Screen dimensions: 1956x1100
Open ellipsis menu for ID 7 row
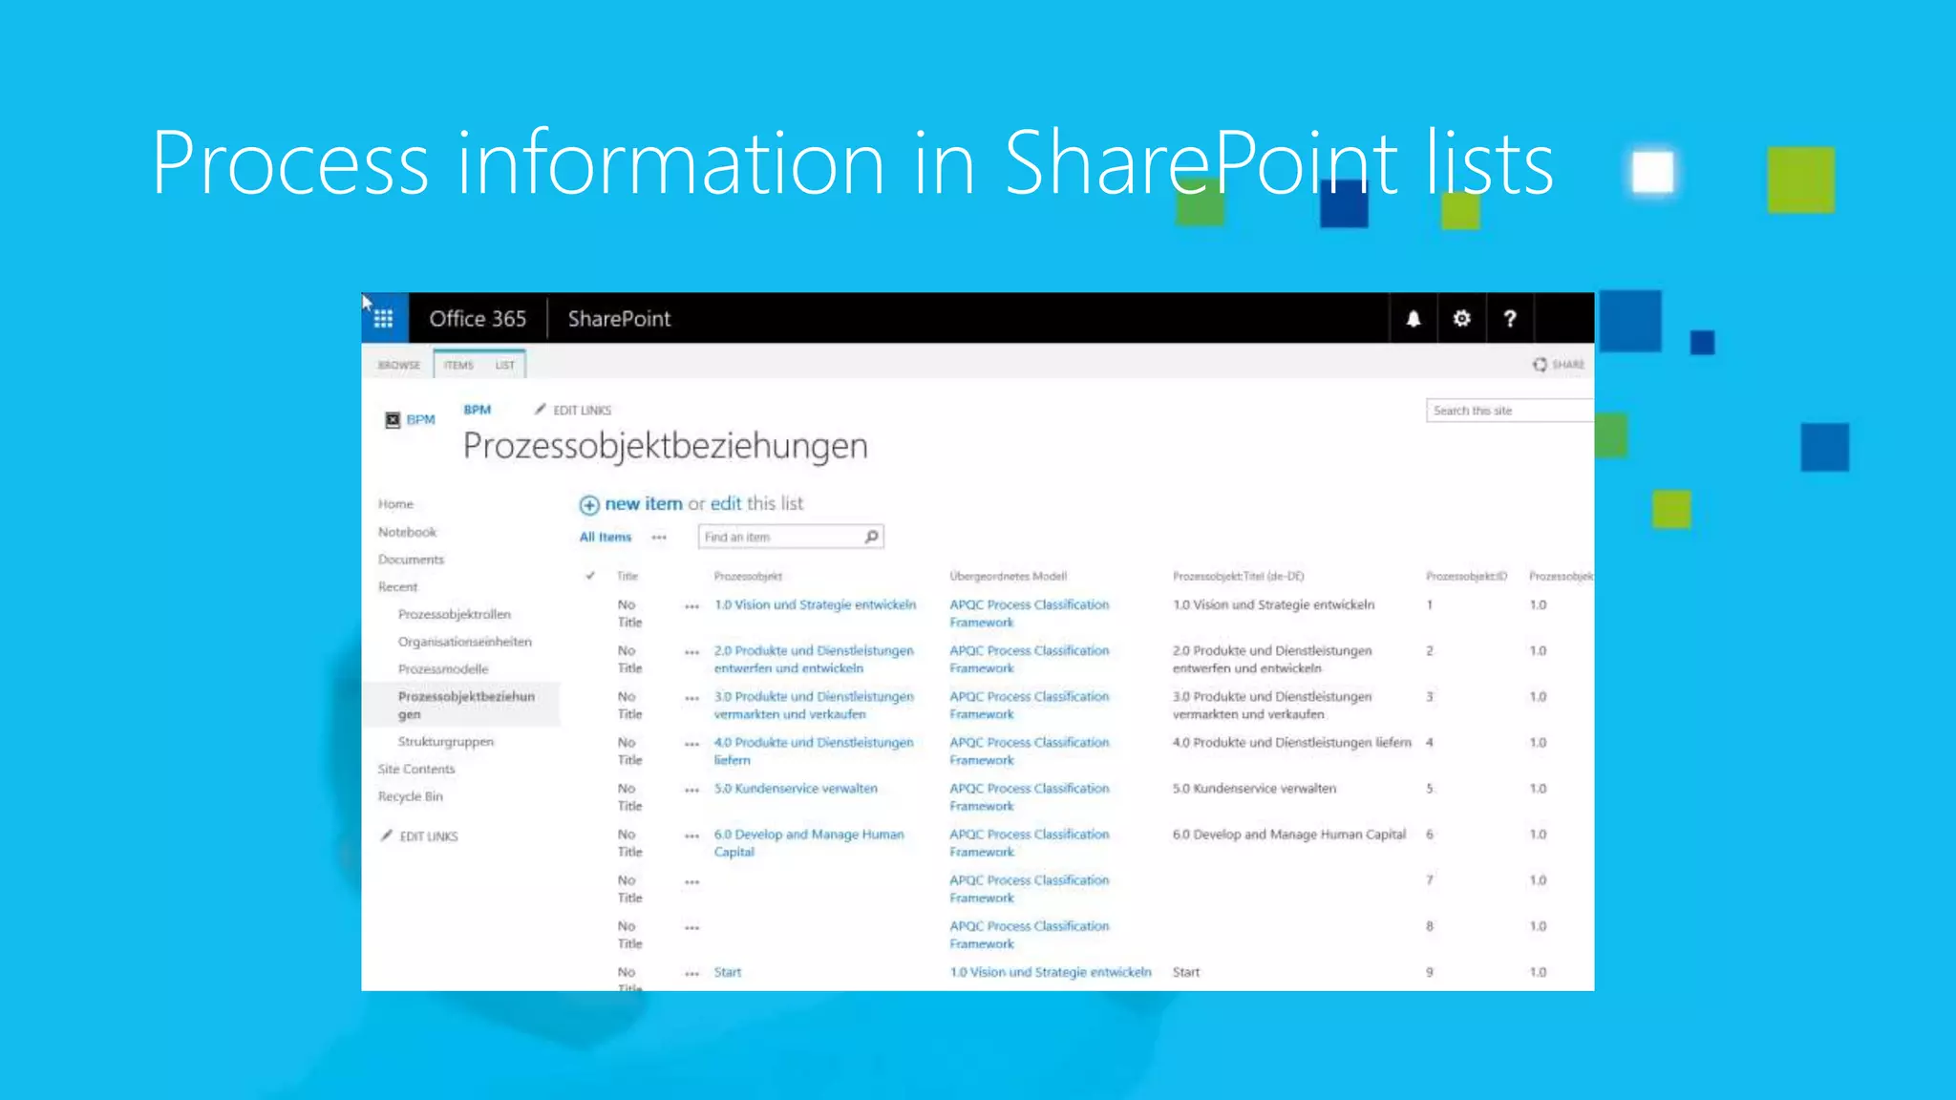692,881
